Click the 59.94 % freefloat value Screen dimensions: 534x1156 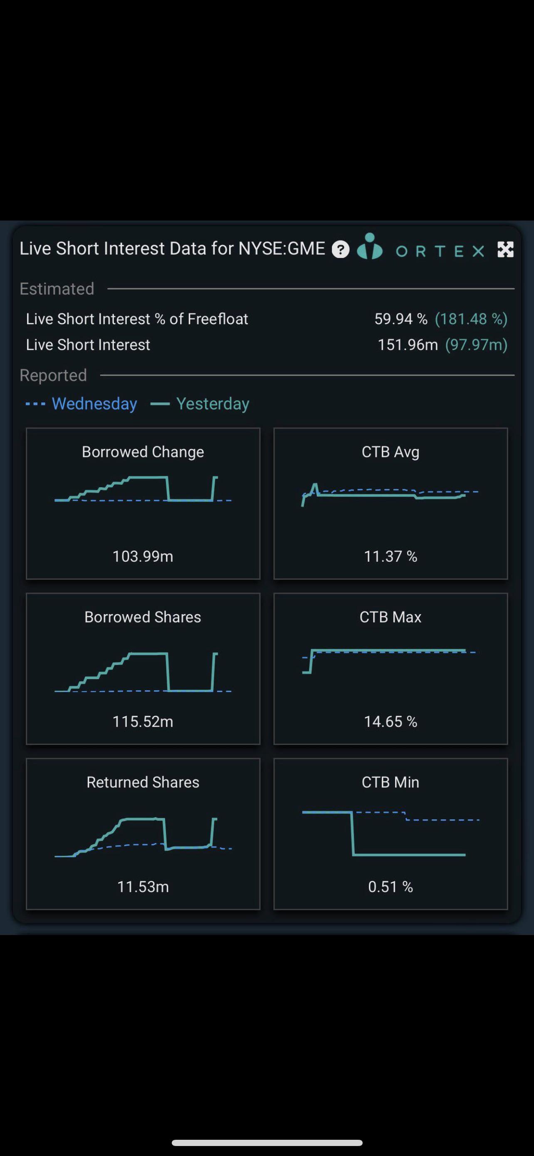coord(400,319)
